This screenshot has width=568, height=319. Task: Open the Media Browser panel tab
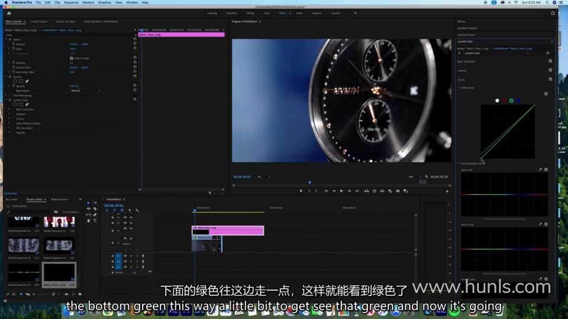[59, 199]
